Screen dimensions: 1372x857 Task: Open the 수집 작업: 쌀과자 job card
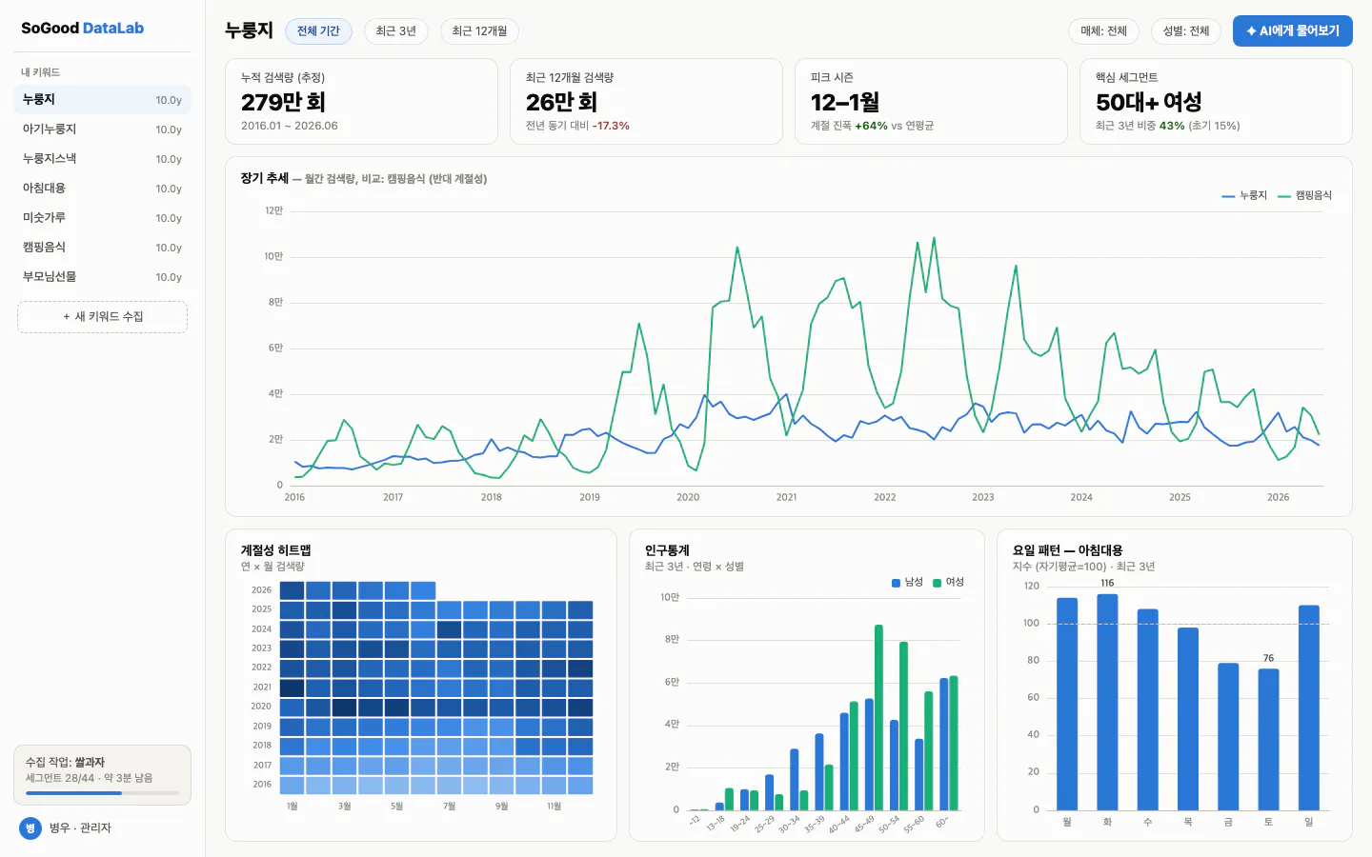tap(102, 775)
